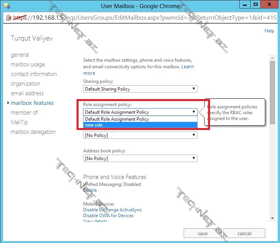Open the organization section

coord(25,84)
